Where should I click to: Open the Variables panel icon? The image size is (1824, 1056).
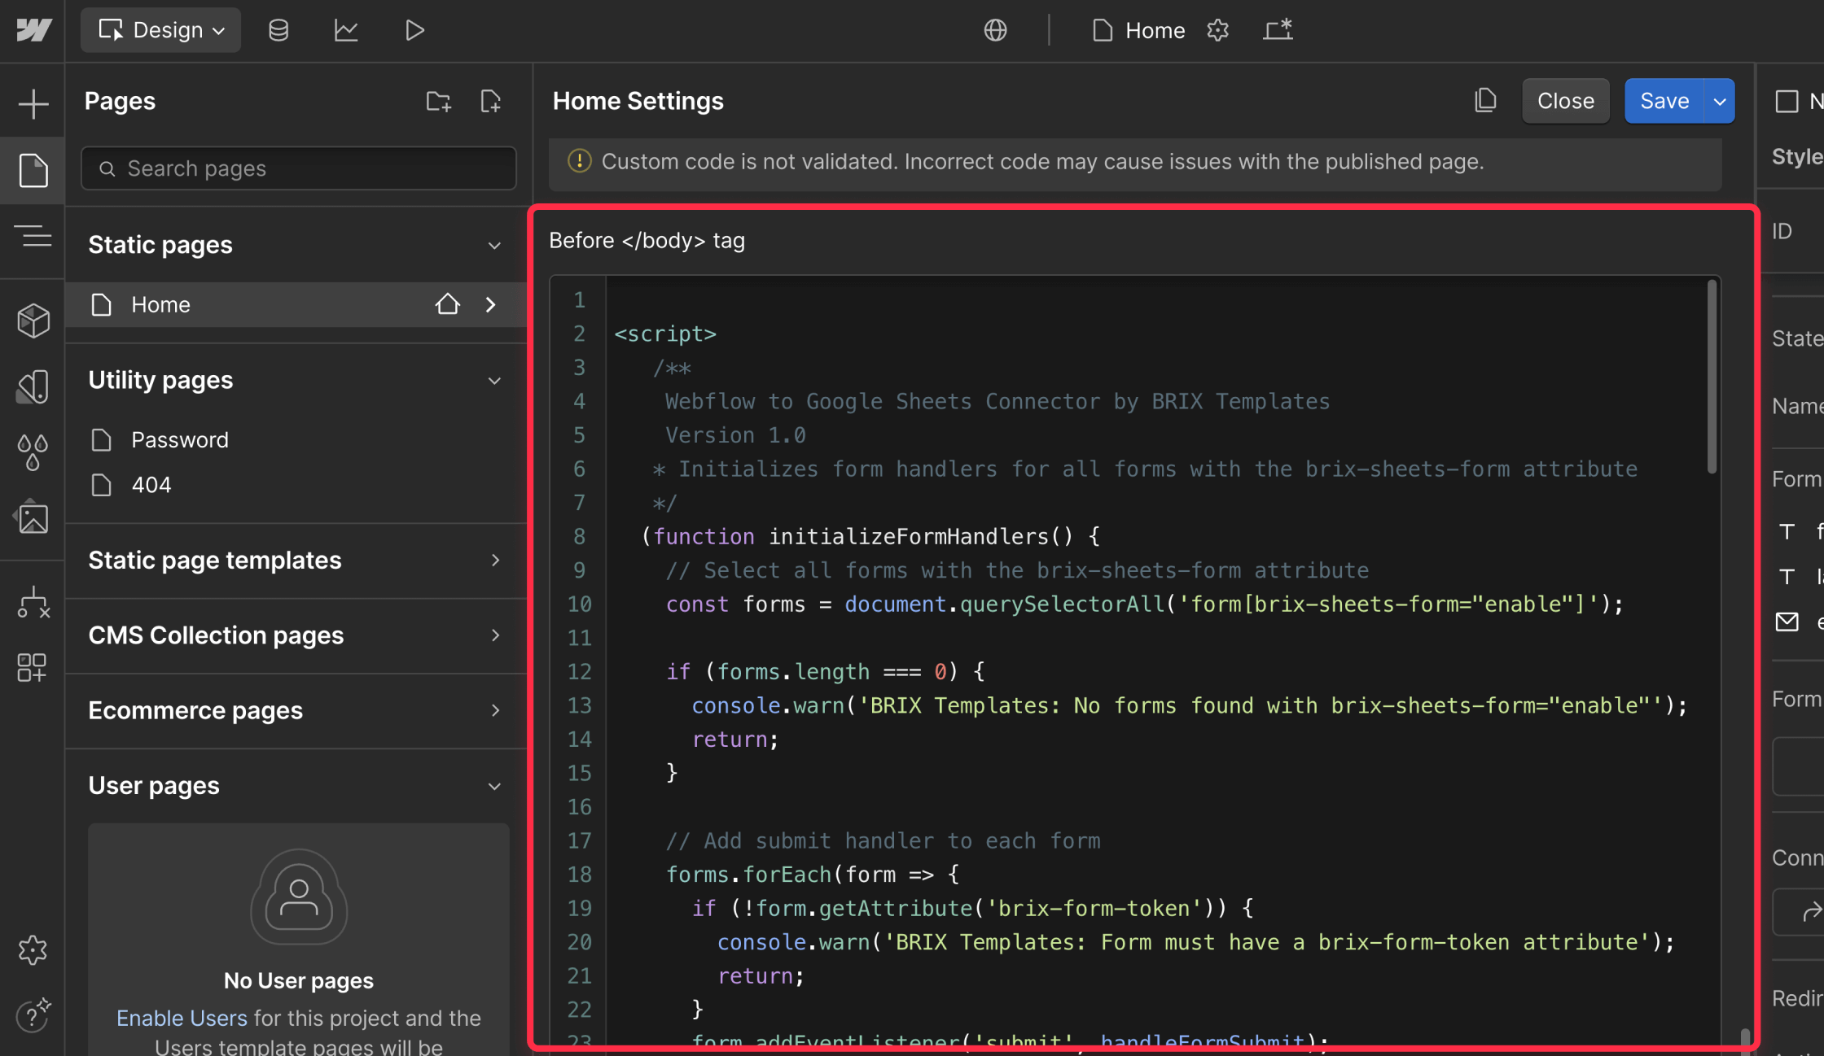pyautogui.click(x=33, y=386)
